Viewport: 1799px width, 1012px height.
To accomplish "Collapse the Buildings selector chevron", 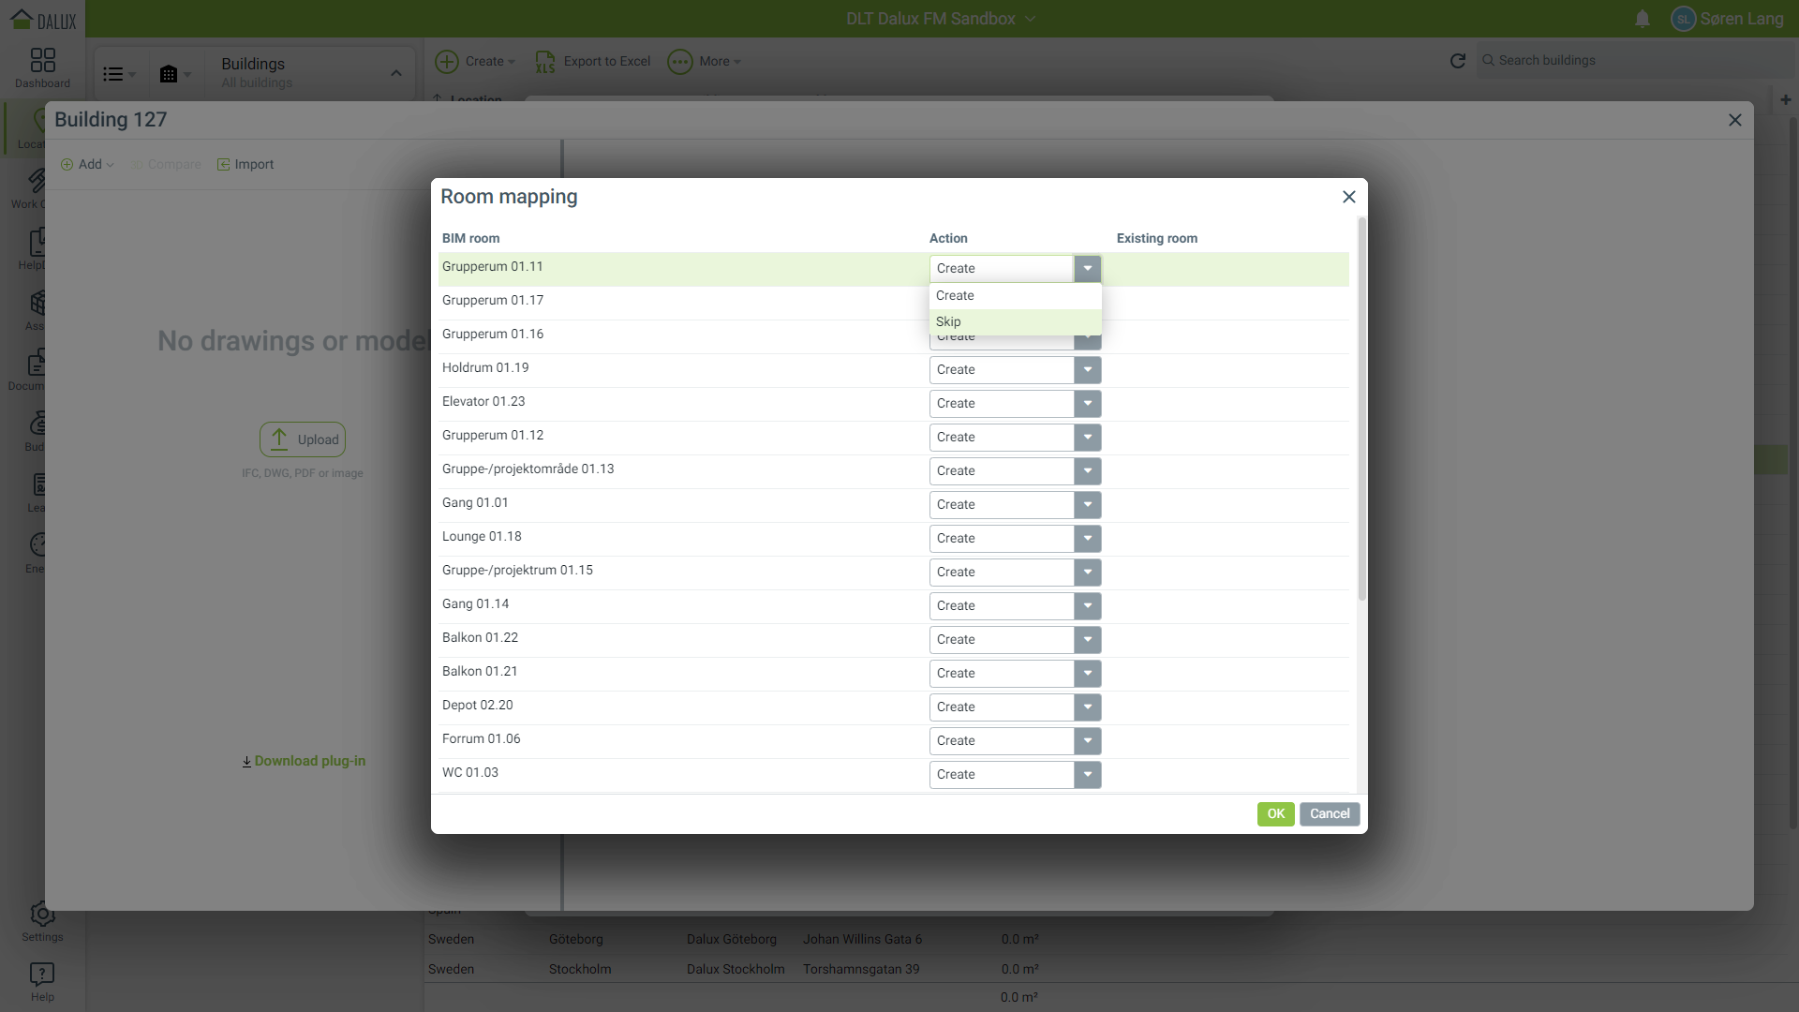I will [396, 73].
